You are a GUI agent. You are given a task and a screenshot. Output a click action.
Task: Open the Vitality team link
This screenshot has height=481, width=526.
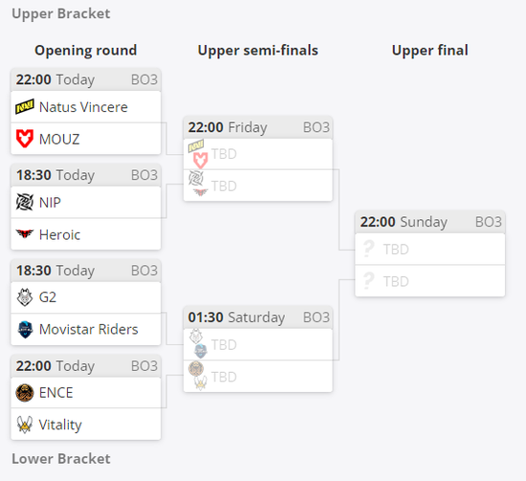[60, 425]
